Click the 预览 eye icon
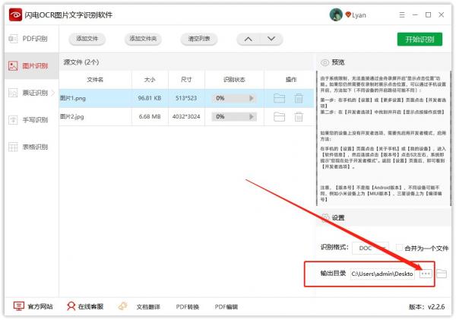 pyautogui.click(x=325, y=62)
